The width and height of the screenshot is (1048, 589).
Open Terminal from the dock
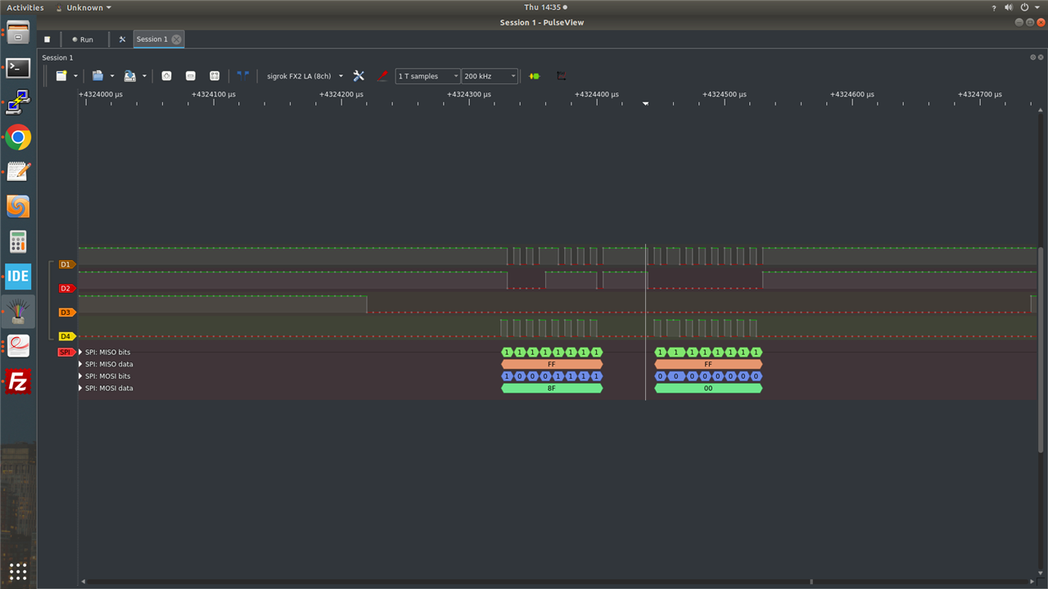[18, 68]
